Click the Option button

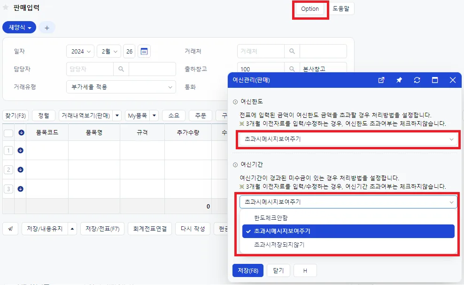(310, 9)
